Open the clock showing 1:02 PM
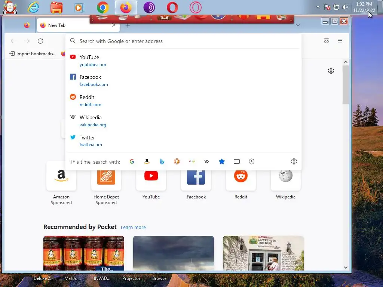 tap(364, 7)
